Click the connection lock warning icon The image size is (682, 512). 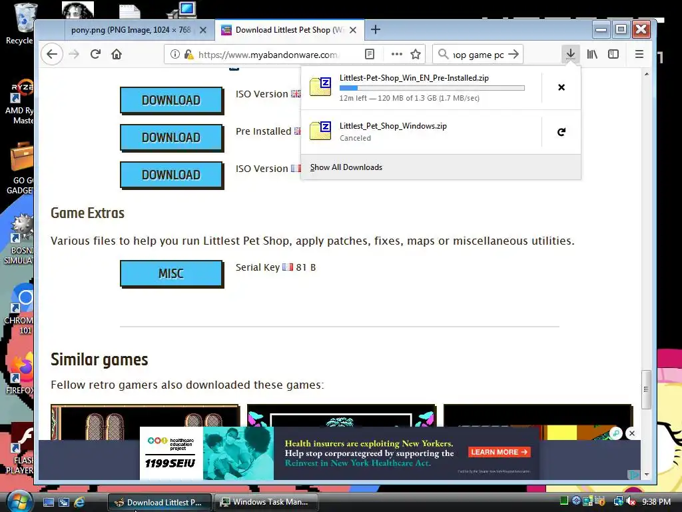coord(188,55)
